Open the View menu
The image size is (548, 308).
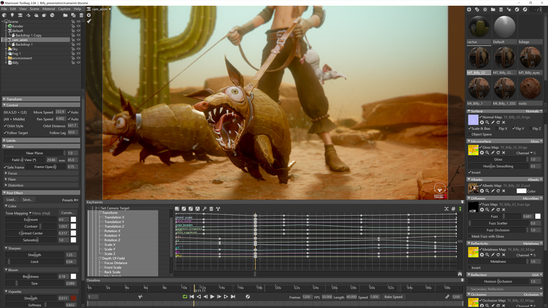click(x=23, y=9)
